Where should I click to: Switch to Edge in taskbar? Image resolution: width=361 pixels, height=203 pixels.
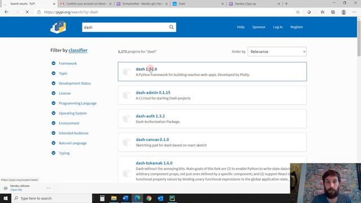[137, 198]
